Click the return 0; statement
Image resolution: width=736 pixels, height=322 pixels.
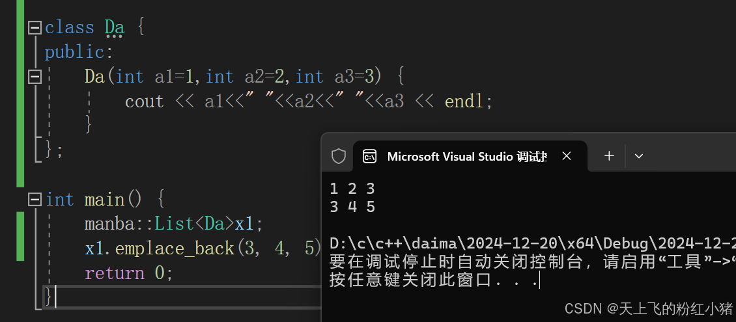pyautogui.click(x=128, y=273)
